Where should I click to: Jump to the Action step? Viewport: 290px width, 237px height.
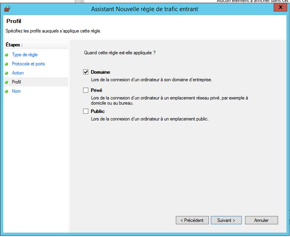tap(18, 73)
